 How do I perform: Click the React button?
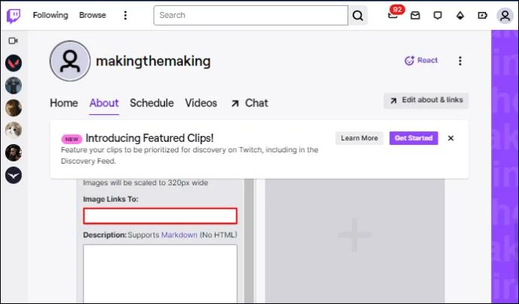[x=421, y=61]
